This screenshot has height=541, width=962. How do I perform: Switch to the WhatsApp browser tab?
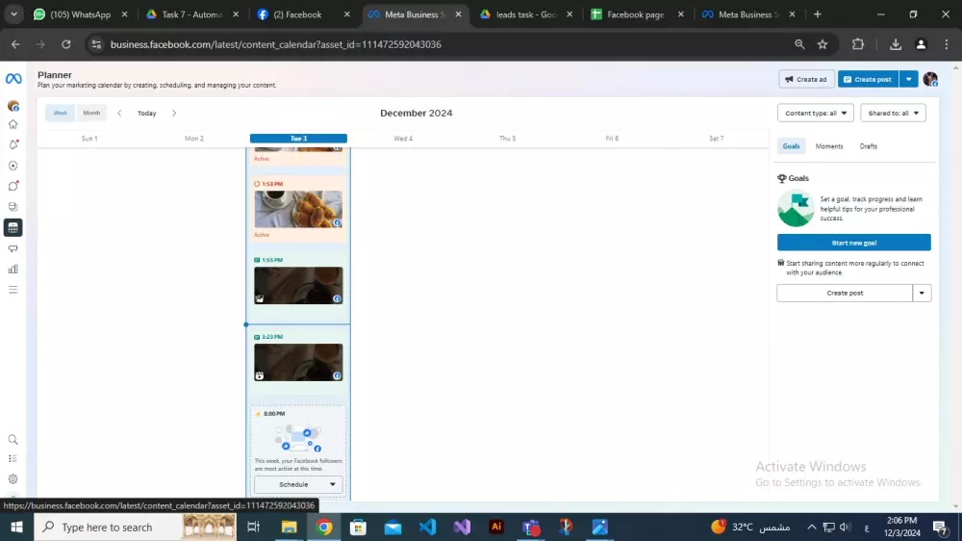(x=81, y=14)
